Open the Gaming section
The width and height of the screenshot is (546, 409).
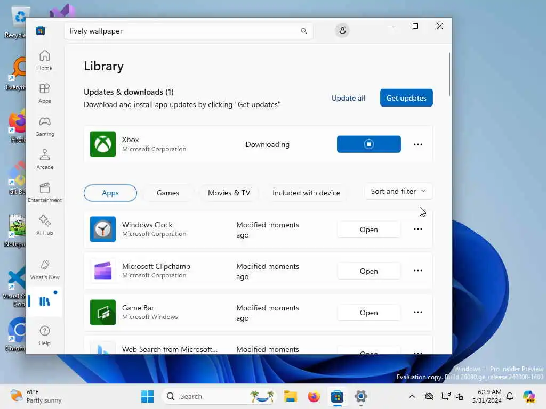[45, 126]
